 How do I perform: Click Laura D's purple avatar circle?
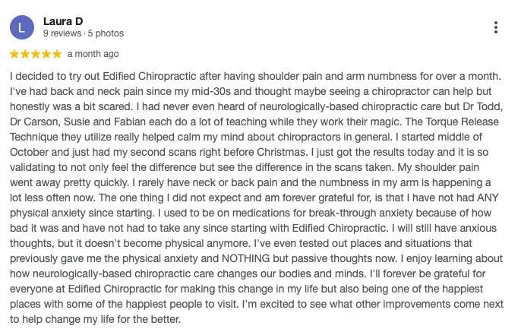click(x=22, y=27)
